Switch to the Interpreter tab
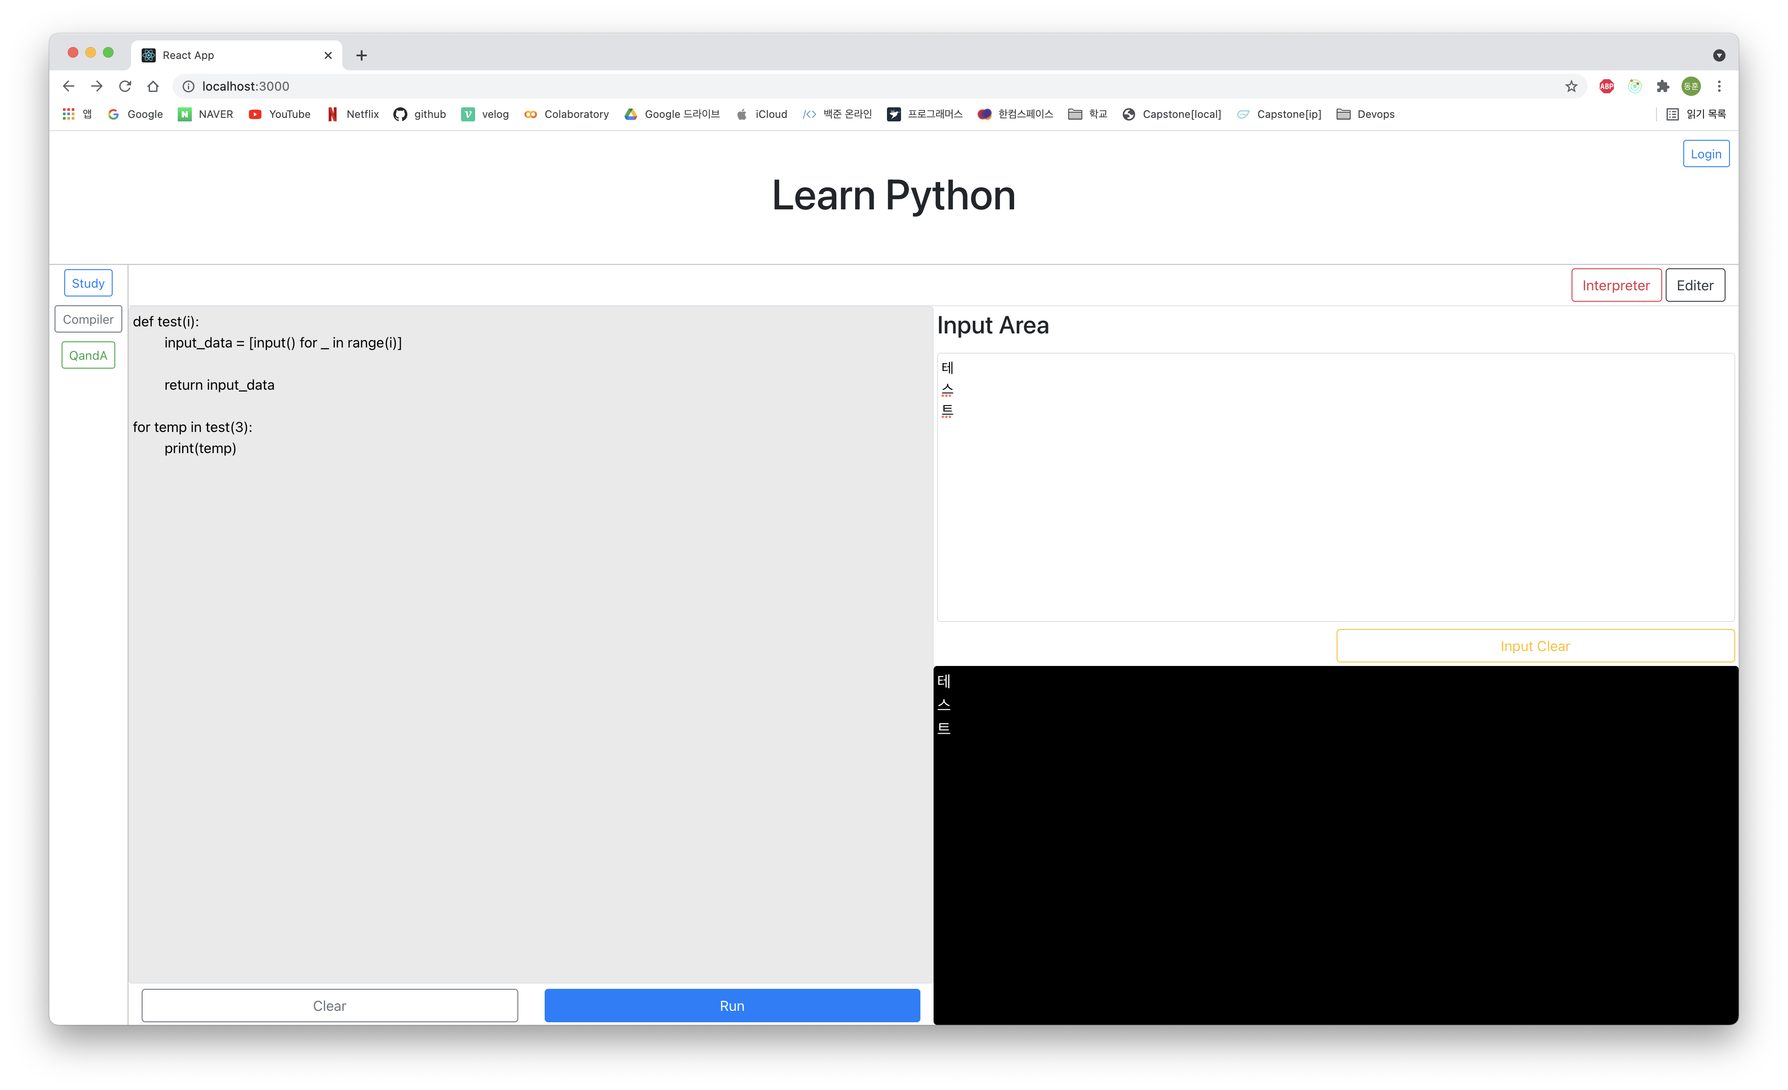The image size is (1788, 1090). pos(1616,285)
